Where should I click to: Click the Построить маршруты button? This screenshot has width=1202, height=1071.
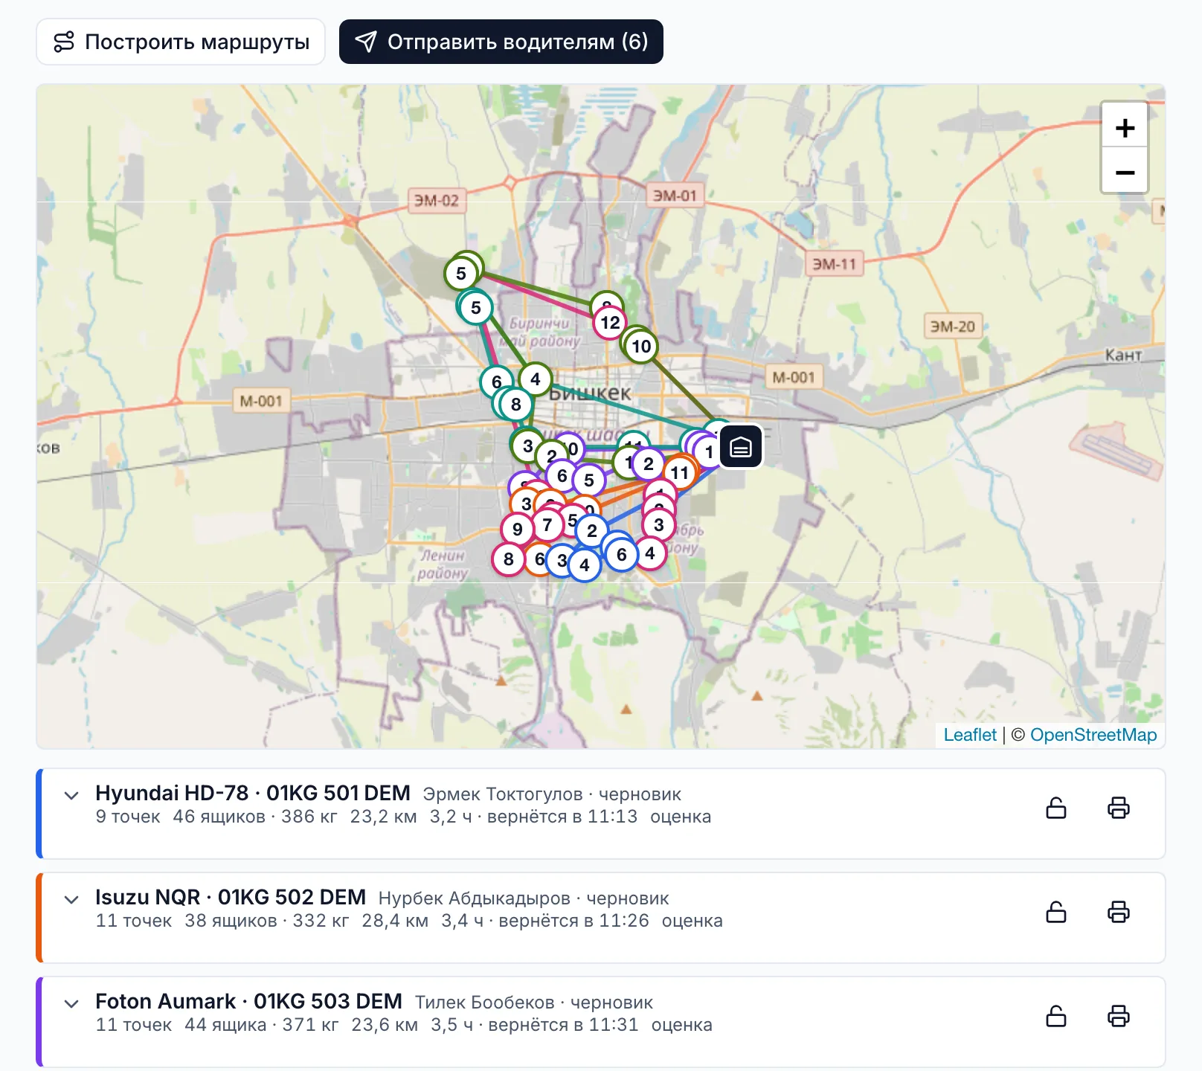tap(181, 42)
